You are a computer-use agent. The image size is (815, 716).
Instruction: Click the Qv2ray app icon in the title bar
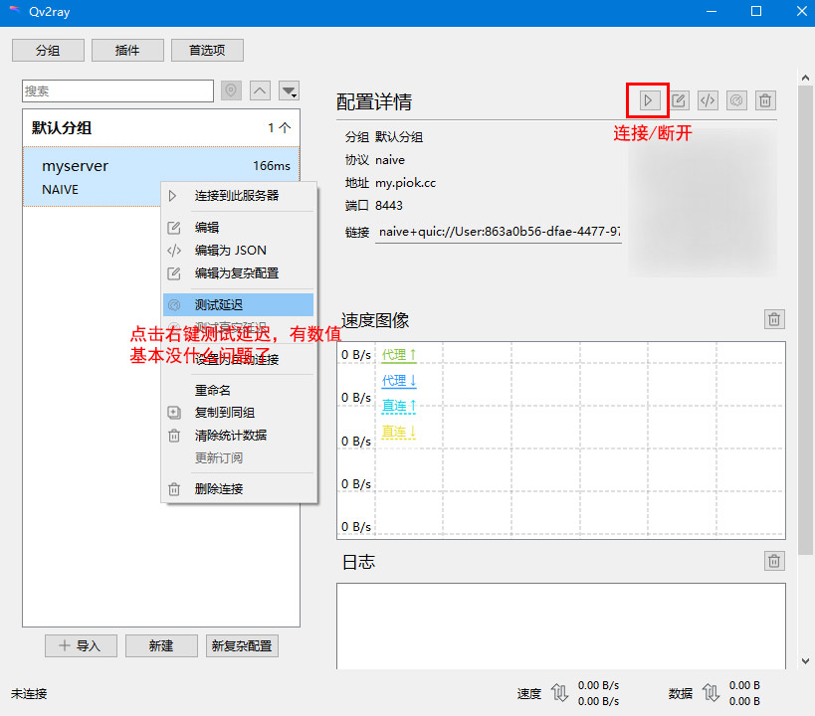[15, 11]
